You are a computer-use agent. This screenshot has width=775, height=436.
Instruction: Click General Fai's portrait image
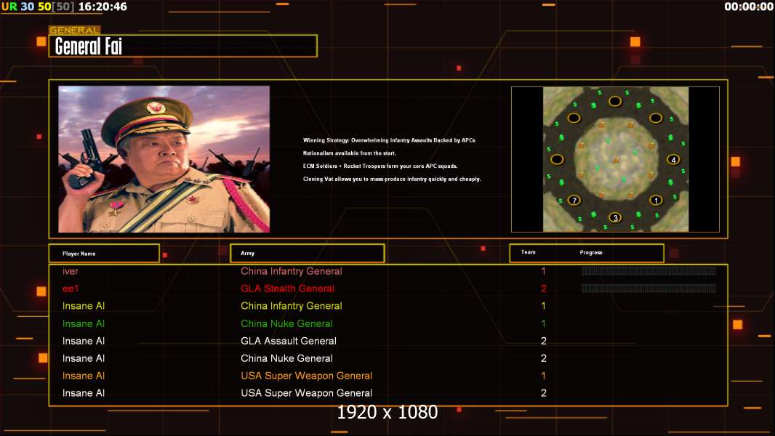click(164, 159)
